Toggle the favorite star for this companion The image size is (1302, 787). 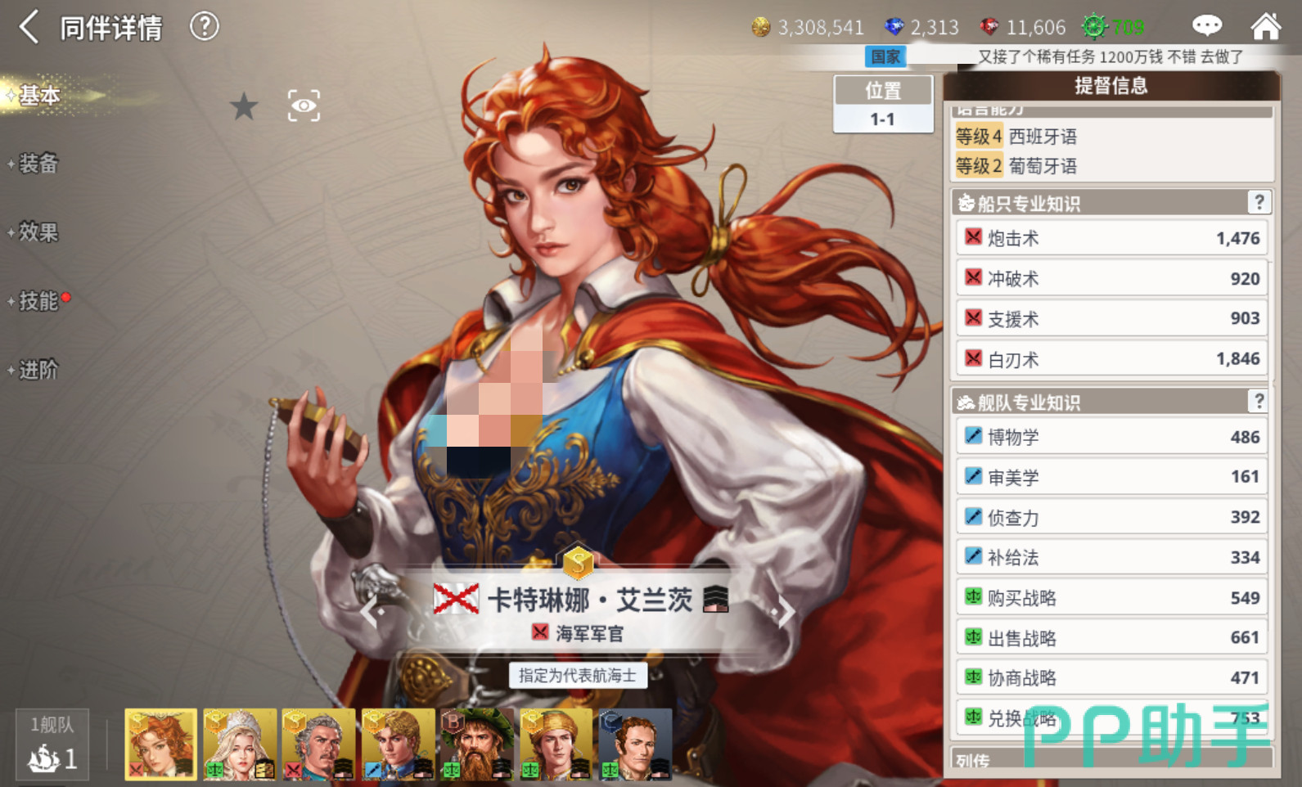tap(244, 106)
